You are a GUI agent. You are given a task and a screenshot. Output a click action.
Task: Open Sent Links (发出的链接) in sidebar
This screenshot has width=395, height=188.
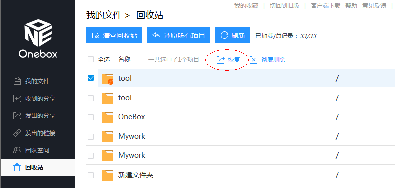[x=34, y=133]
